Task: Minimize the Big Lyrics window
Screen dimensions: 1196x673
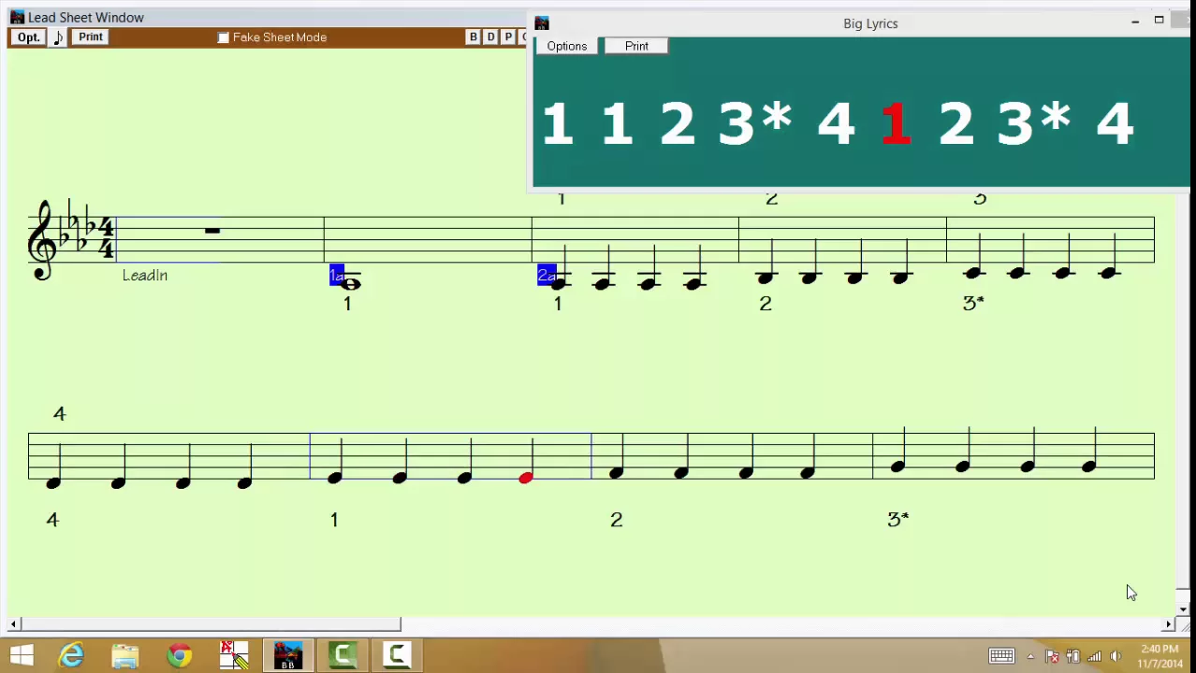Action: click(1135, 21)
